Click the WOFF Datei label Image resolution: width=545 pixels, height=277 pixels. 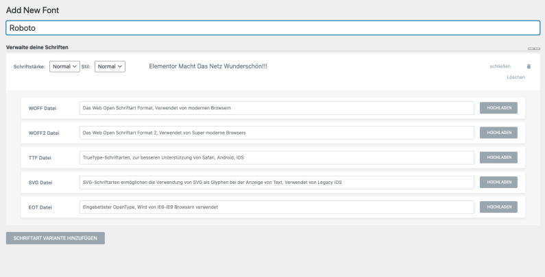43,108
